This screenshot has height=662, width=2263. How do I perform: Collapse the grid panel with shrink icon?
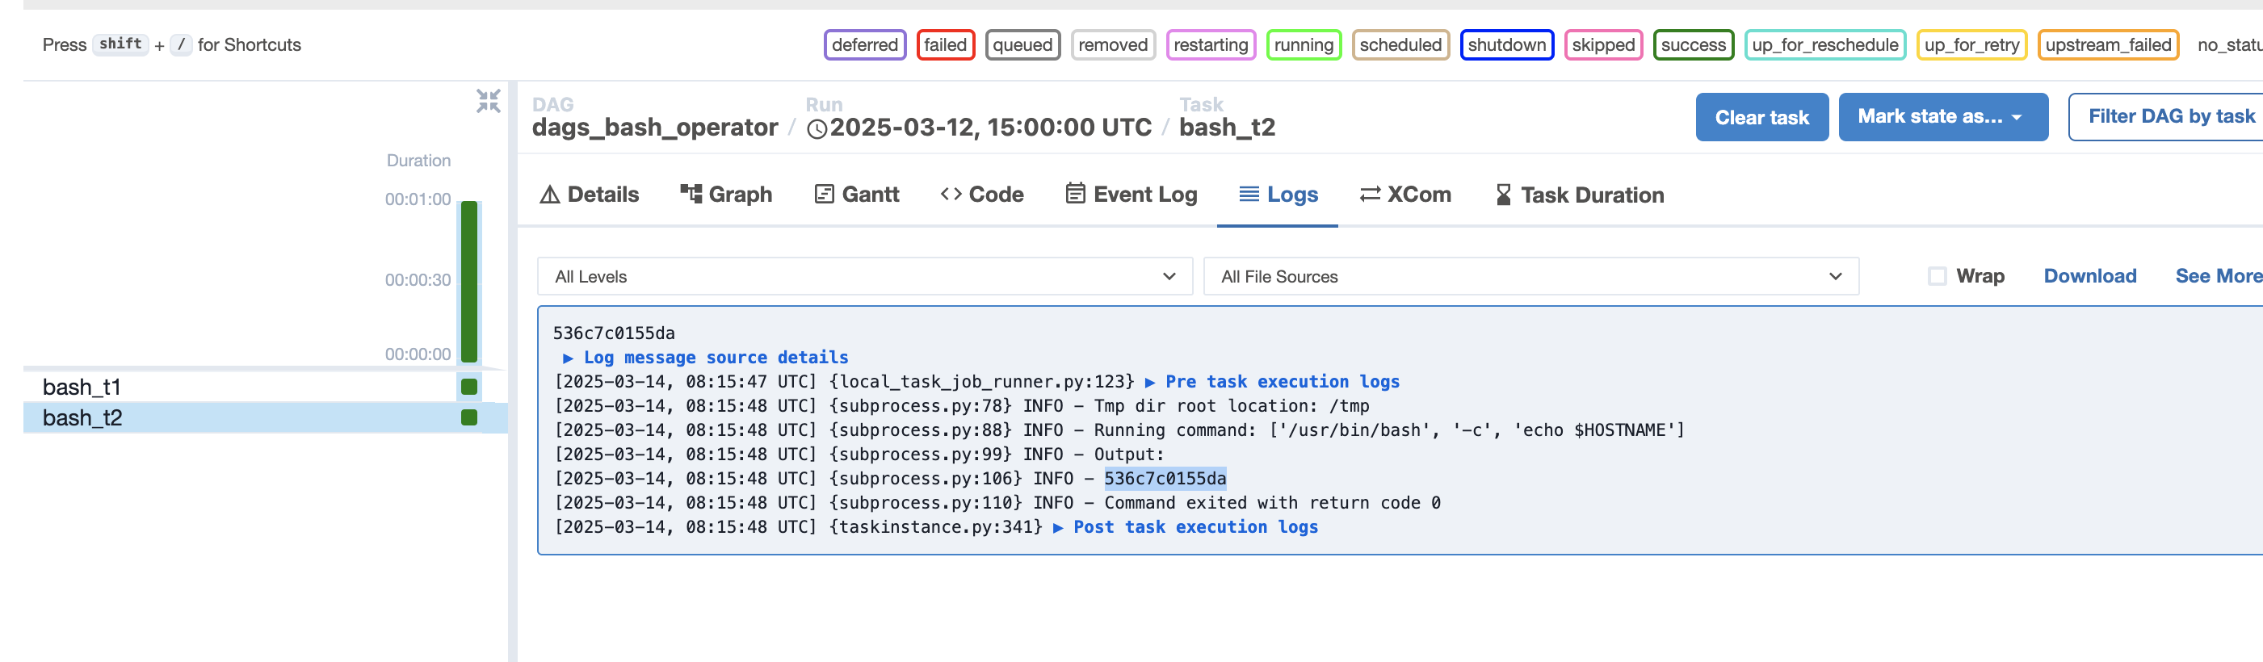[x=489, y=101]
